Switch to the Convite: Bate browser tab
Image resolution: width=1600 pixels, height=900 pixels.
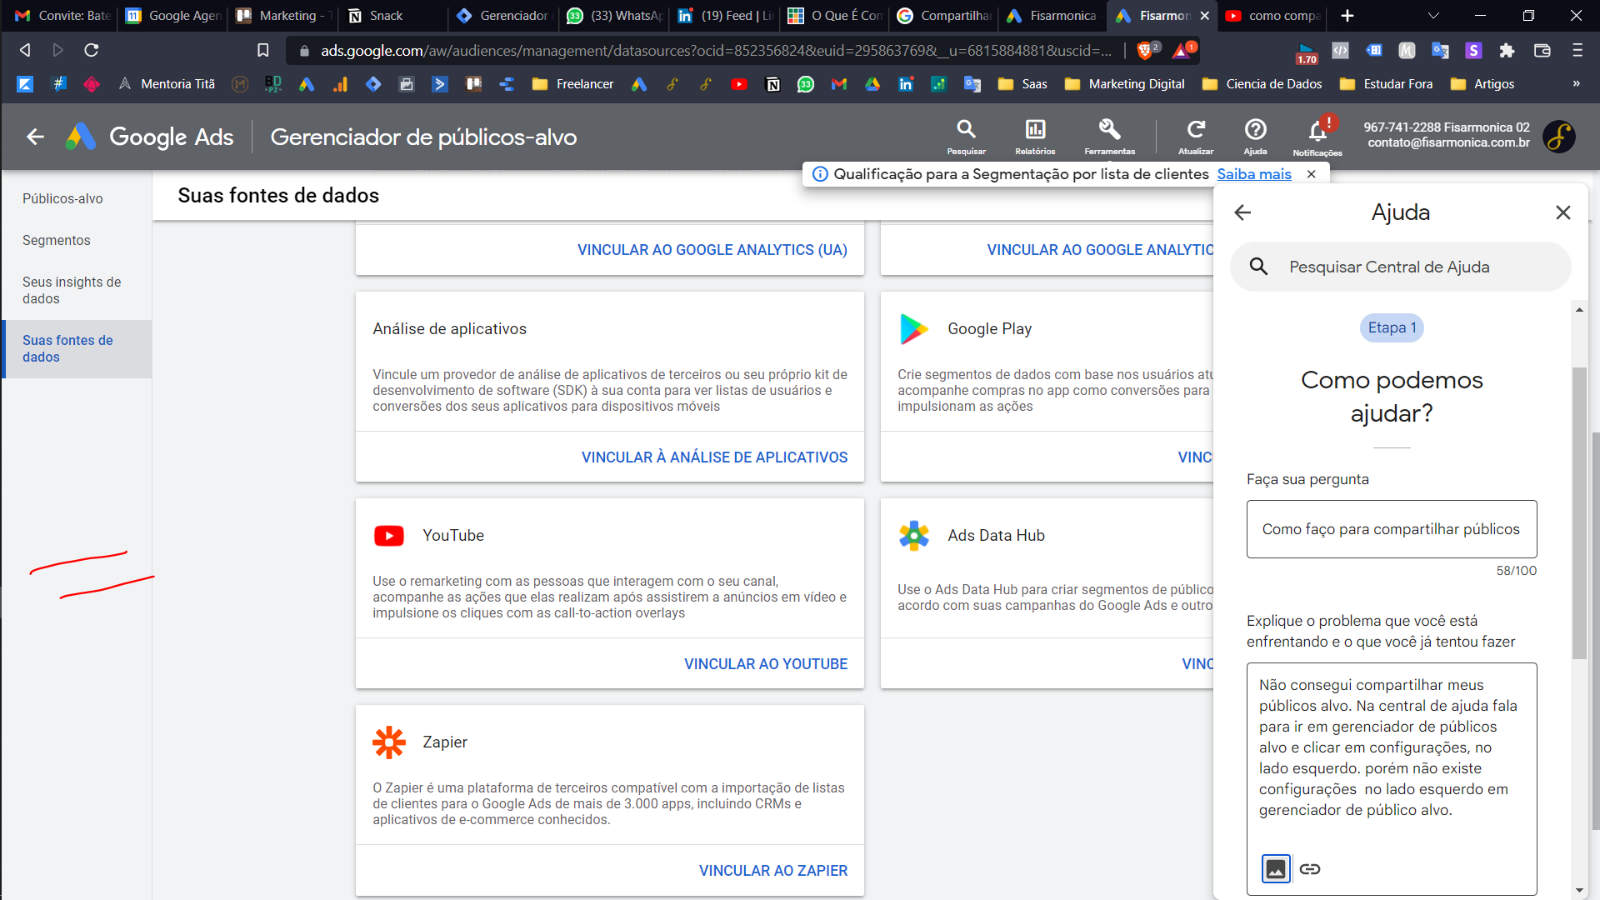[x=61, y=16]
